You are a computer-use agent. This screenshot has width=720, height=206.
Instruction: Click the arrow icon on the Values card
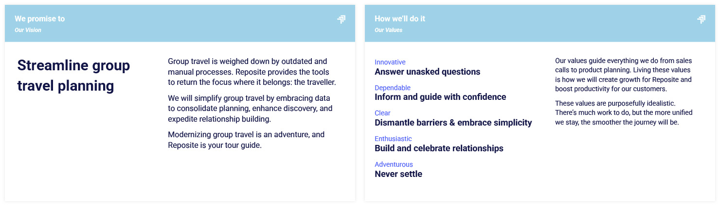tap(701, 19)
